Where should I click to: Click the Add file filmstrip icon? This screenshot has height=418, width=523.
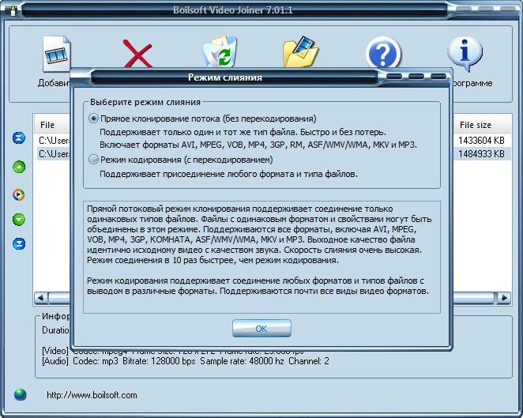[x=57, y=54]
